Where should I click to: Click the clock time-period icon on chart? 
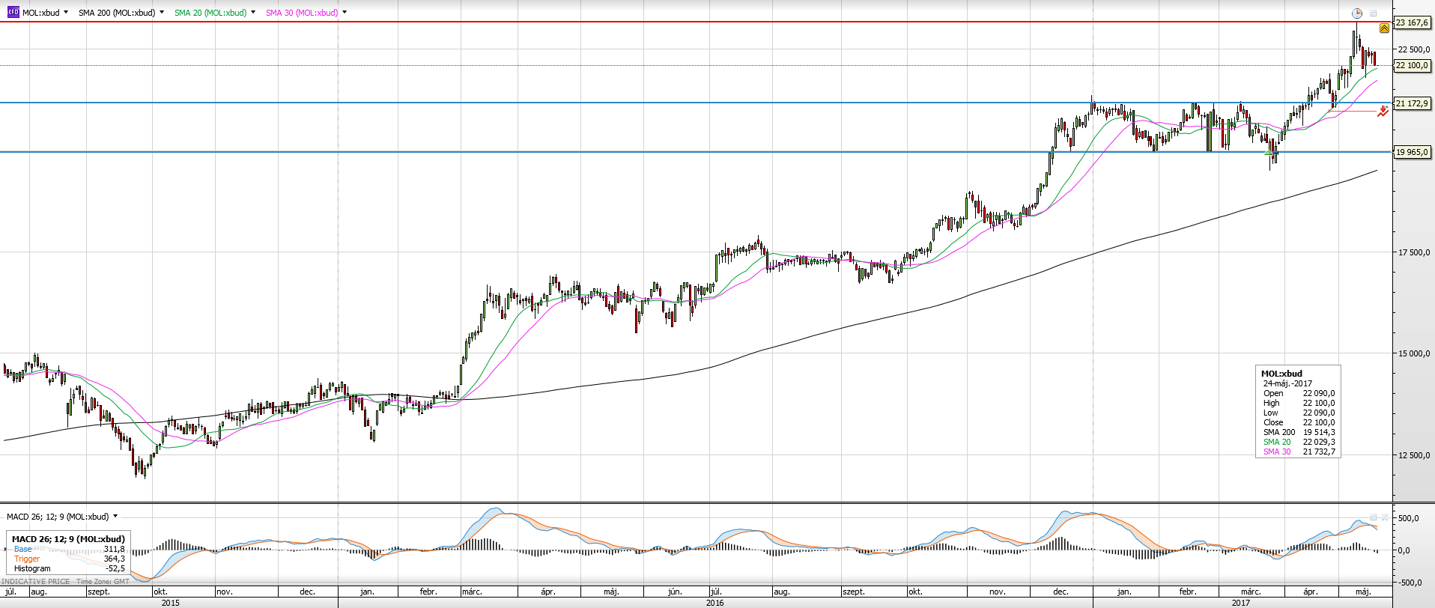coord(1356,13)
